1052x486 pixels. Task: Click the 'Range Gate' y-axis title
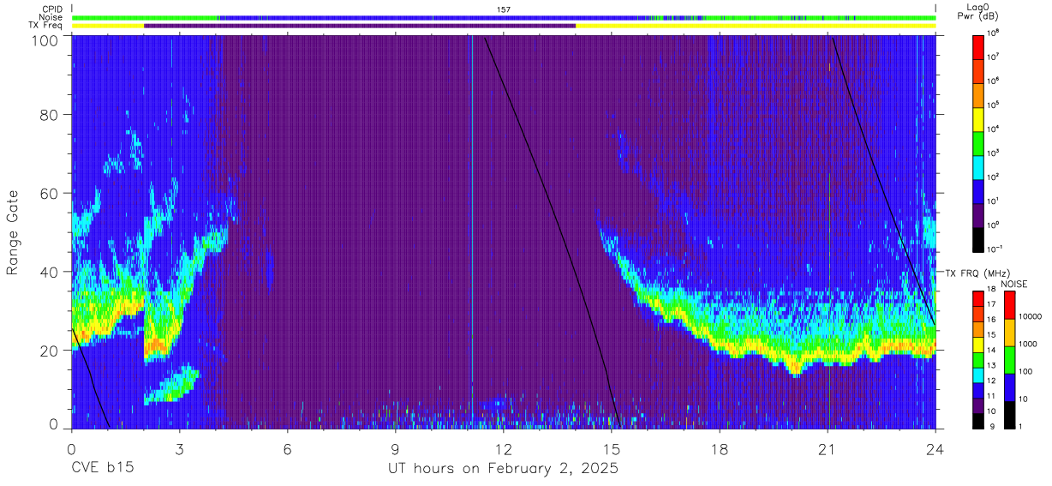13,232
